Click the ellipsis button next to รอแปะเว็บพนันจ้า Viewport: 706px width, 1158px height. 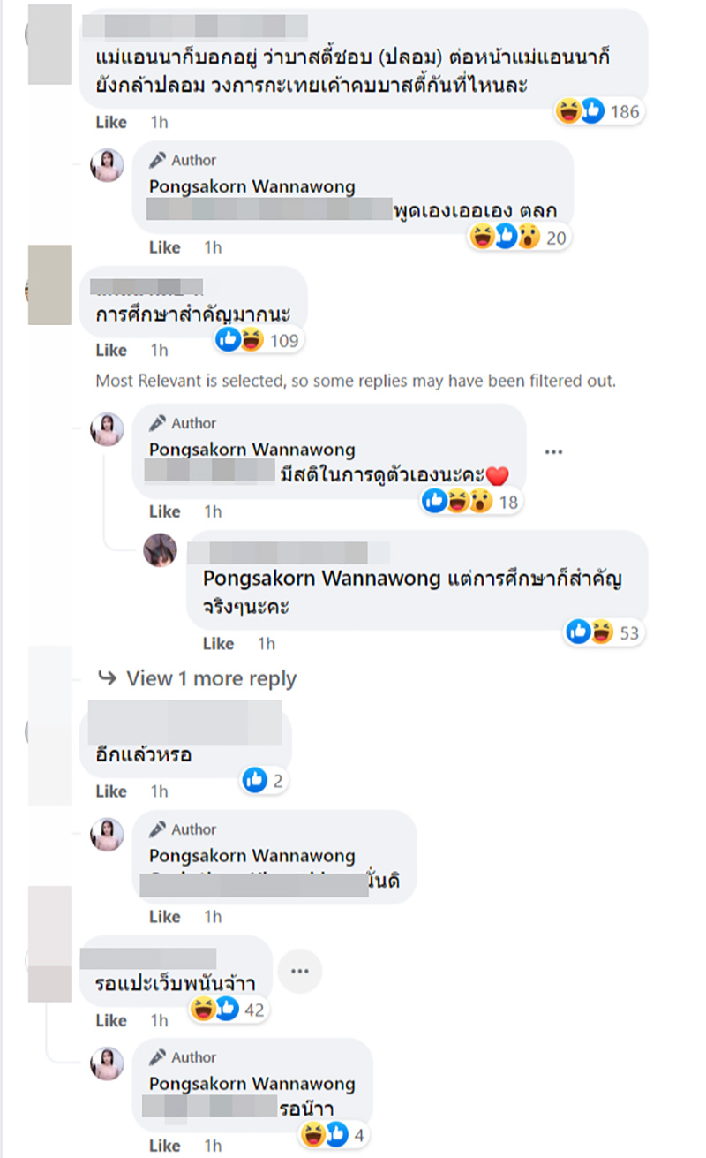[300, 972]
